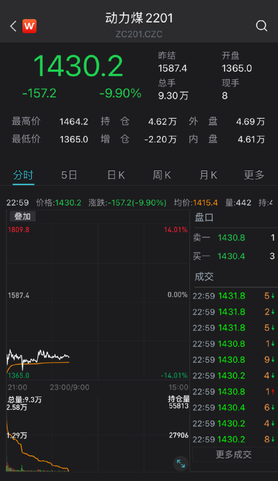Expand chart with the fullscreen arrows icon
The image size is (278, 481).
(x=181, y=463)
